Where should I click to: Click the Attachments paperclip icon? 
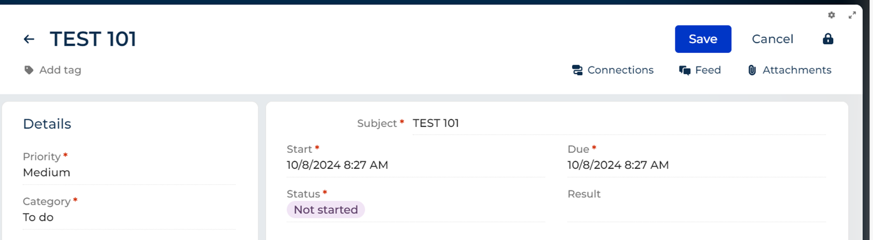pyautogui.click(x=752, y=70)
